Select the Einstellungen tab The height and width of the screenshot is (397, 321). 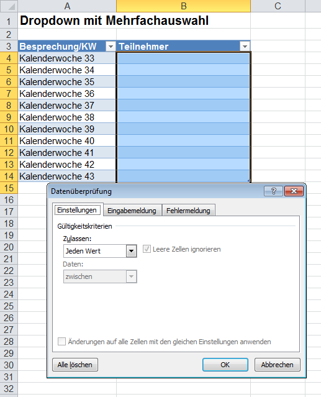(x=77, y=210)
